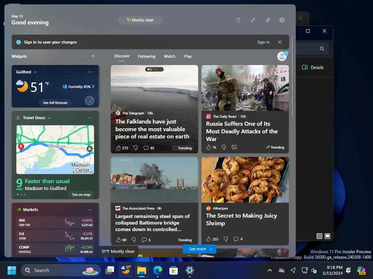Like the Russia Suffers article

point(208,147)
